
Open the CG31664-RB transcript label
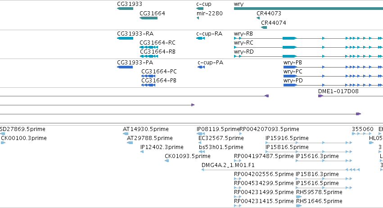pos(158,52)
